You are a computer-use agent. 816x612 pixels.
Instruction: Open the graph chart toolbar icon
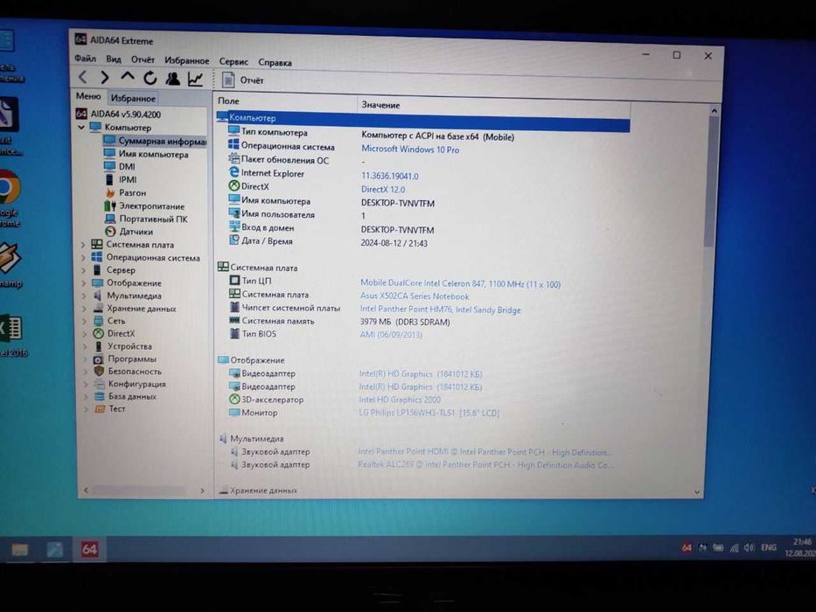196,79
